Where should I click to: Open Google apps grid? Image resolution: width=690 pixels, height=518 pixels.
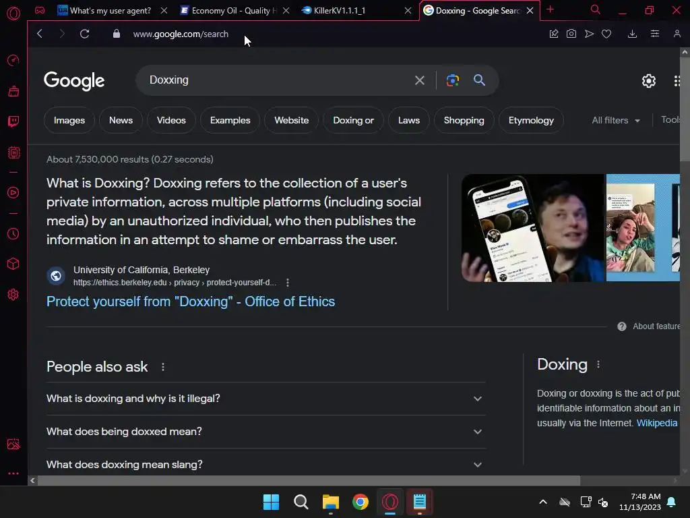coord(678,81)
